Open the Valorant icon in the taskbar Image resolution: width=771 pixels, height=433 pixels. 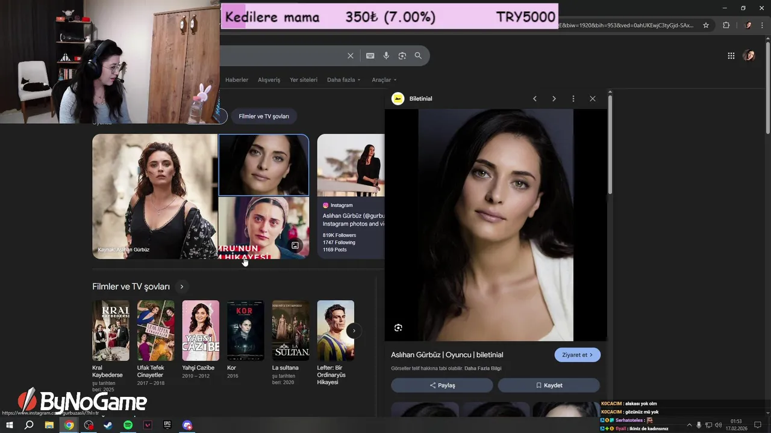pyautogui.click(x=148, y=425)
